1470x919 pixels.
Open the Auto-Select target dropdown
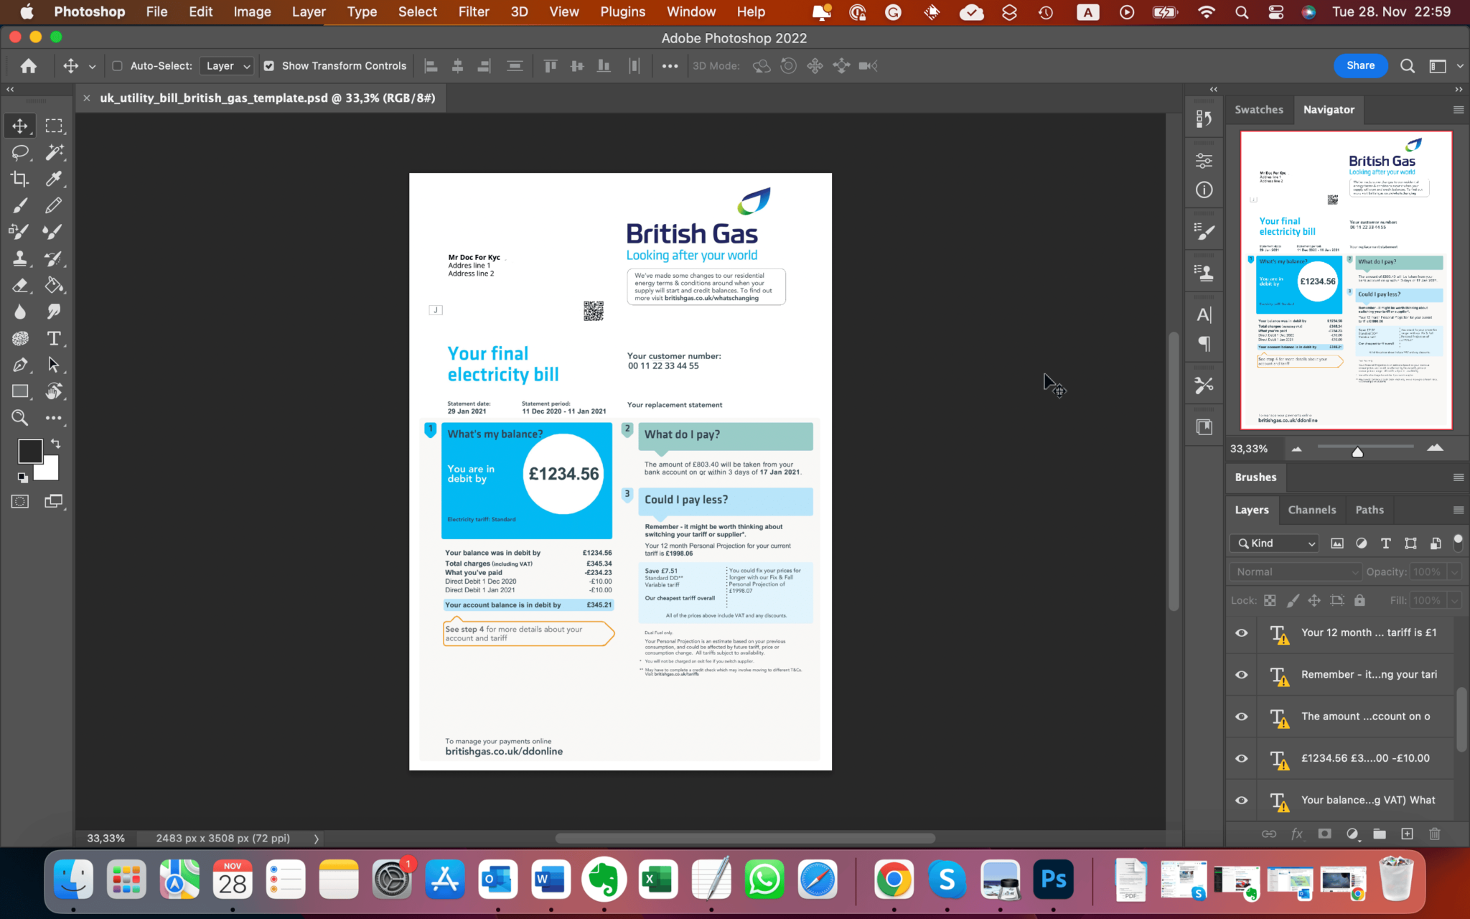(x=226, y=65)
